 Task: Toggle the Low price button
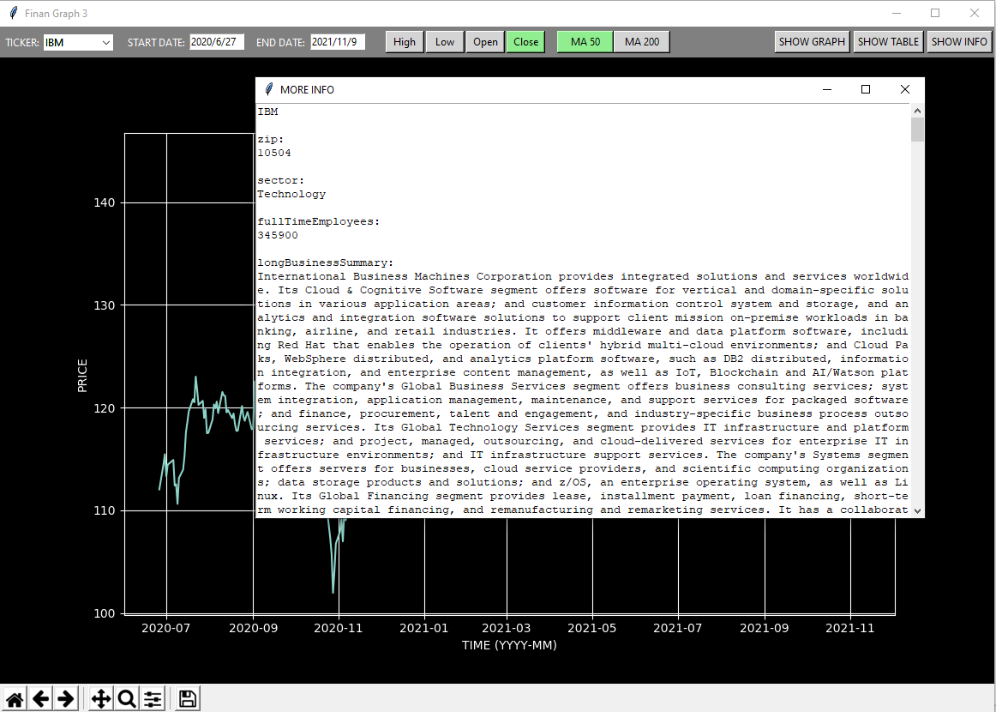point(445,42)
